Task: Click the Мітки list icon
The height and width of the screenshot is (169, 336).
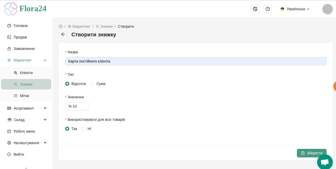Action: 15,96
